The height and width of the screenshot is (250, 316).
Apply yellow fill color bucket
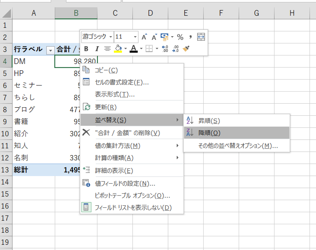(118, 49)
